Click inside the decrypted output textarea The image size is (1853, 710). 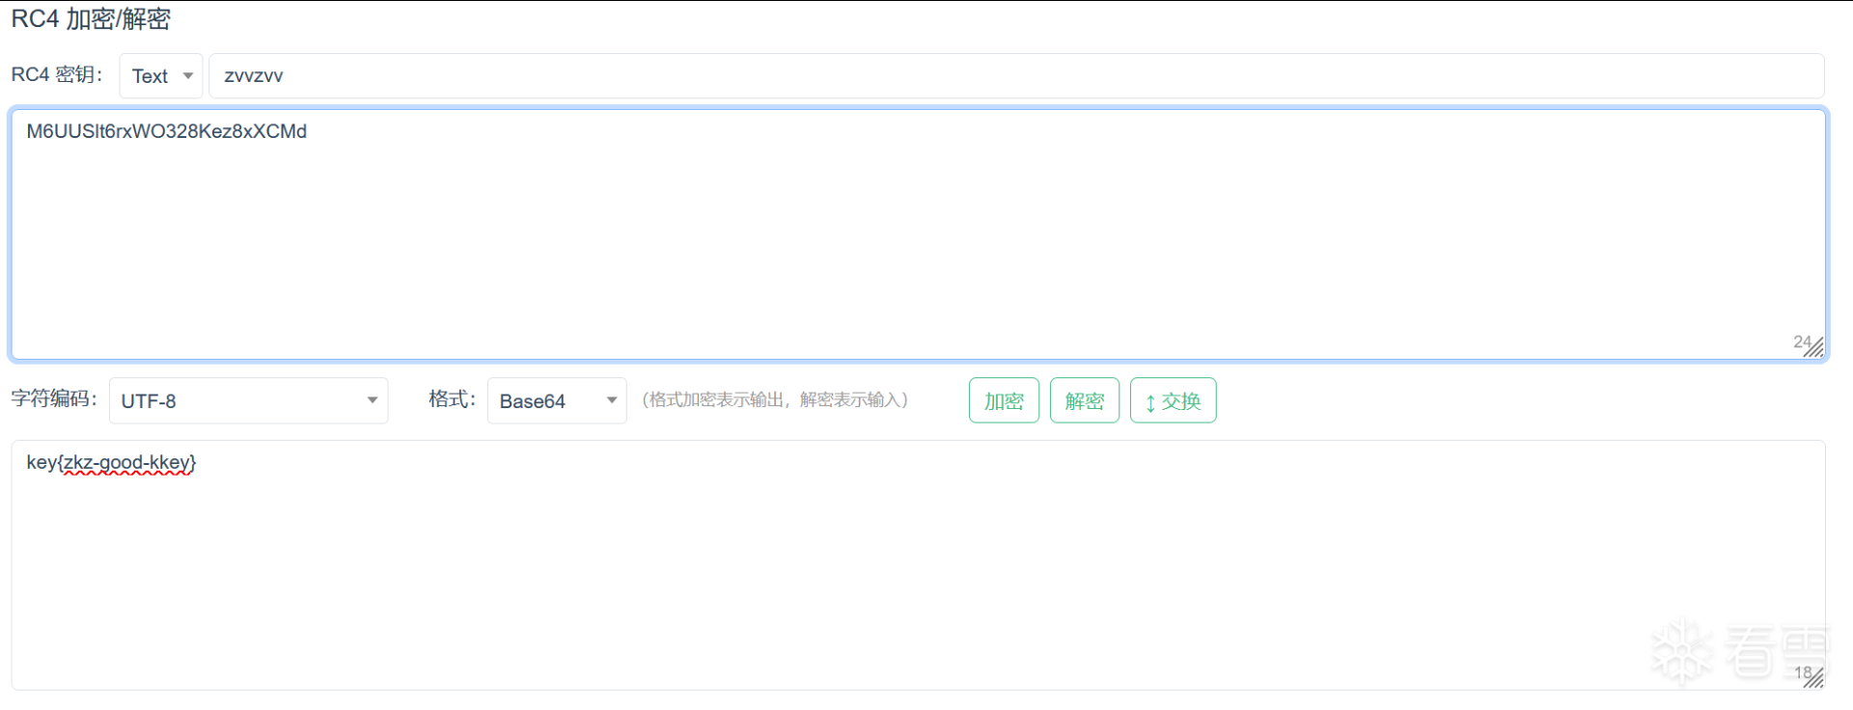pos(917,579)
